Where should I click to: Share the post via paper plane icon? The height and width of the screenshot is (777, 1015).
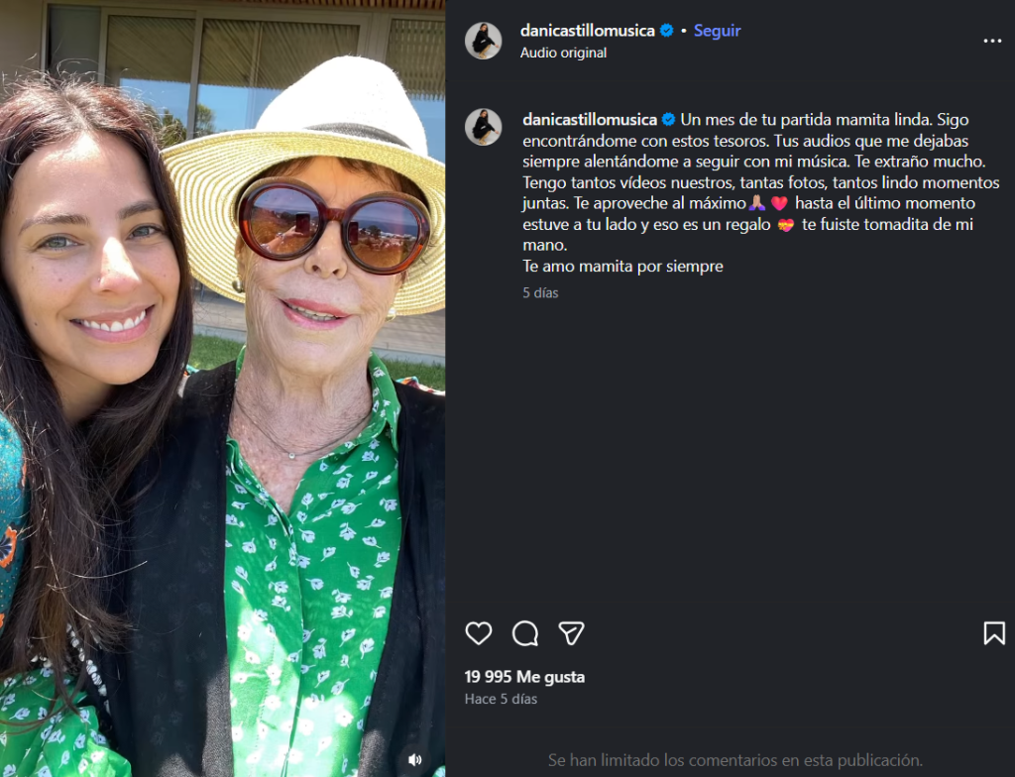(571, 633)
